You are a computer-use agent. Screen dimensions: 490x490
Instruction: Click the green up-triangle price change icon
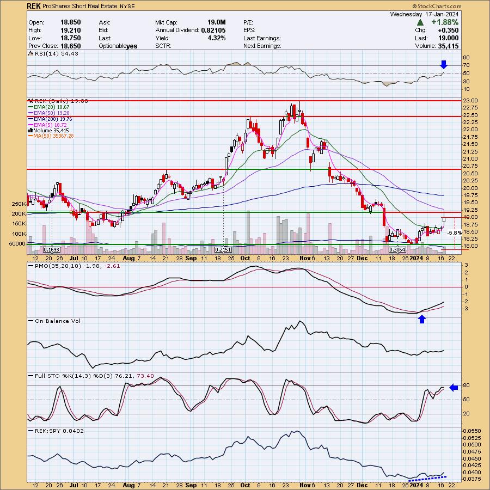click(x=420, y=22)
